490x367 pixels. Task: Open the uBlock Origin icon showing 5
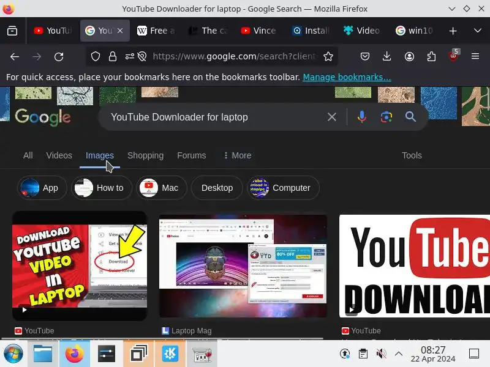point(454,56)
